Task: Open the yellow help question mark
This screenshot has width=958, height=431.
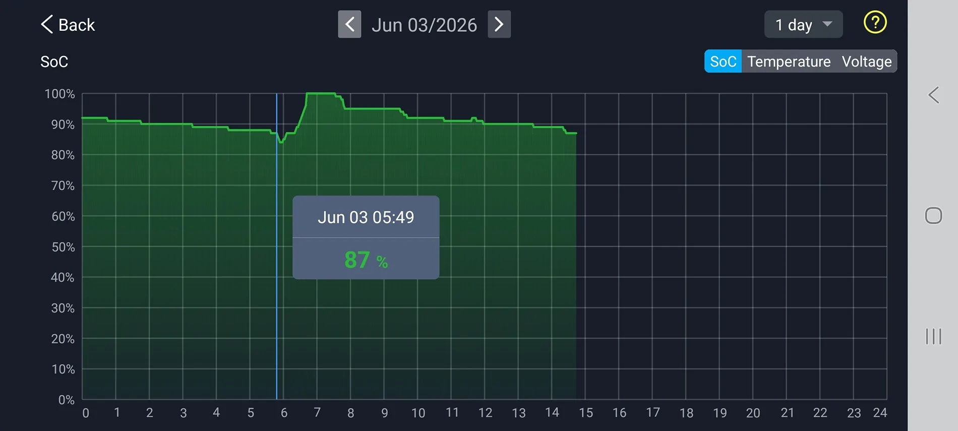Action: click(875, 23)
